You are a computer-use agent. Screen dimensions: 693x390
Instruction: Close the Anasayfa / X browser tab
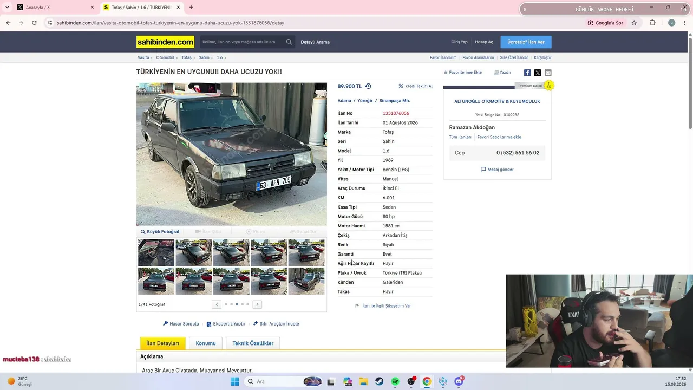(x=92, y=8)
